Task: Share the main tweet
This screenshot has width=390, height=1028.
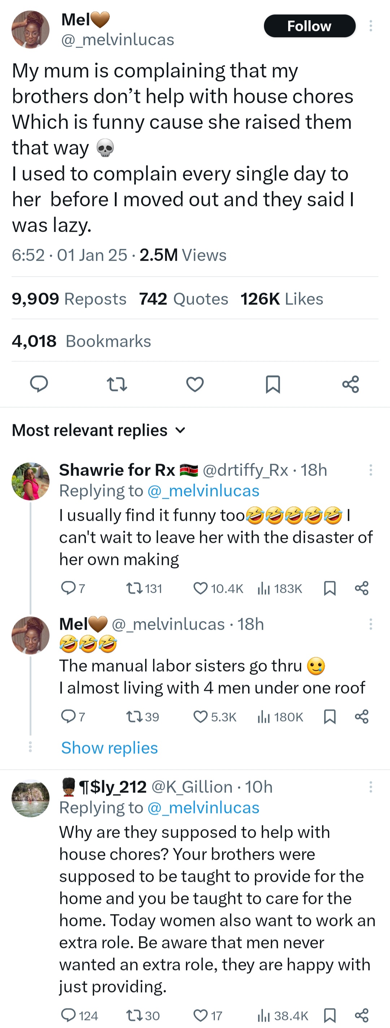Action: (x=351, y=384)
